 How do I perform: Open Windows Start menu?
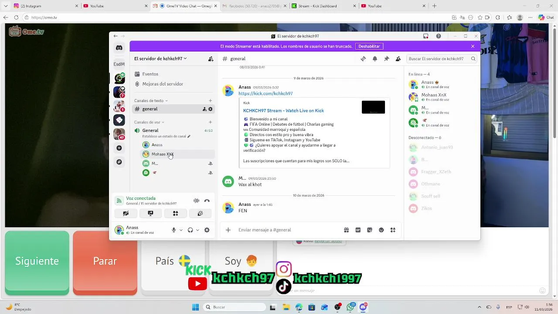coord(196,307)
